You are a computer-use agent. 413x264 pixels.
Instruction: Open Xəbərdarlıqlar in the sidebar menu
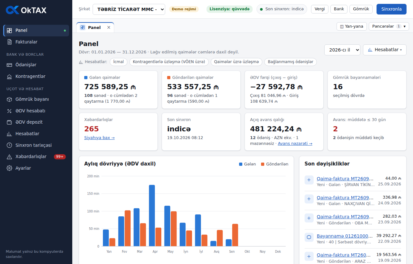tap(36, 156)
